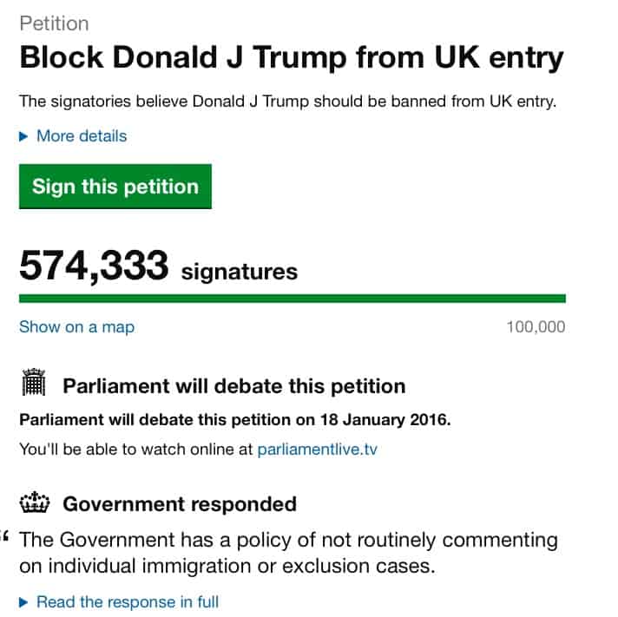
Task: Click the opening quotation mark icon
Action: pos(5,535)
